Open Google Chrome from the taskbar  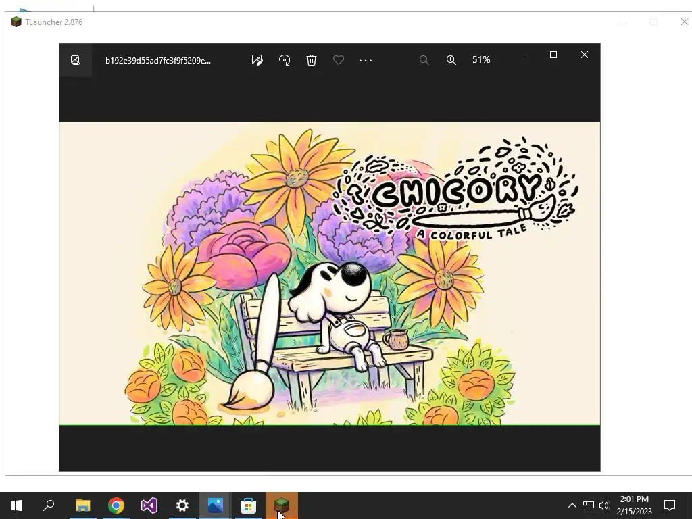click(x=116, y=505)
